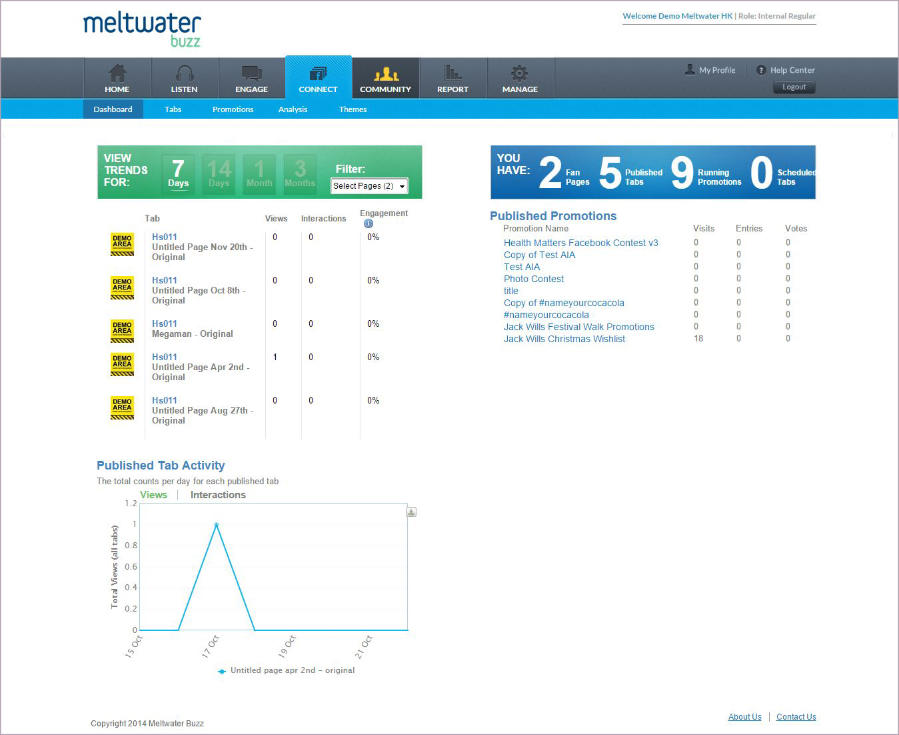Click the Engagement info icon
The width and height of the screenshot is (899, 735).
coord(369,223)
